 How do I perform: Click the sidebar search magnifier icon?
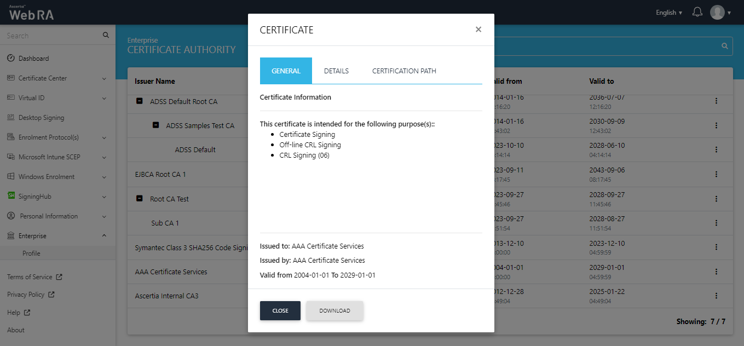click(106, 36)
